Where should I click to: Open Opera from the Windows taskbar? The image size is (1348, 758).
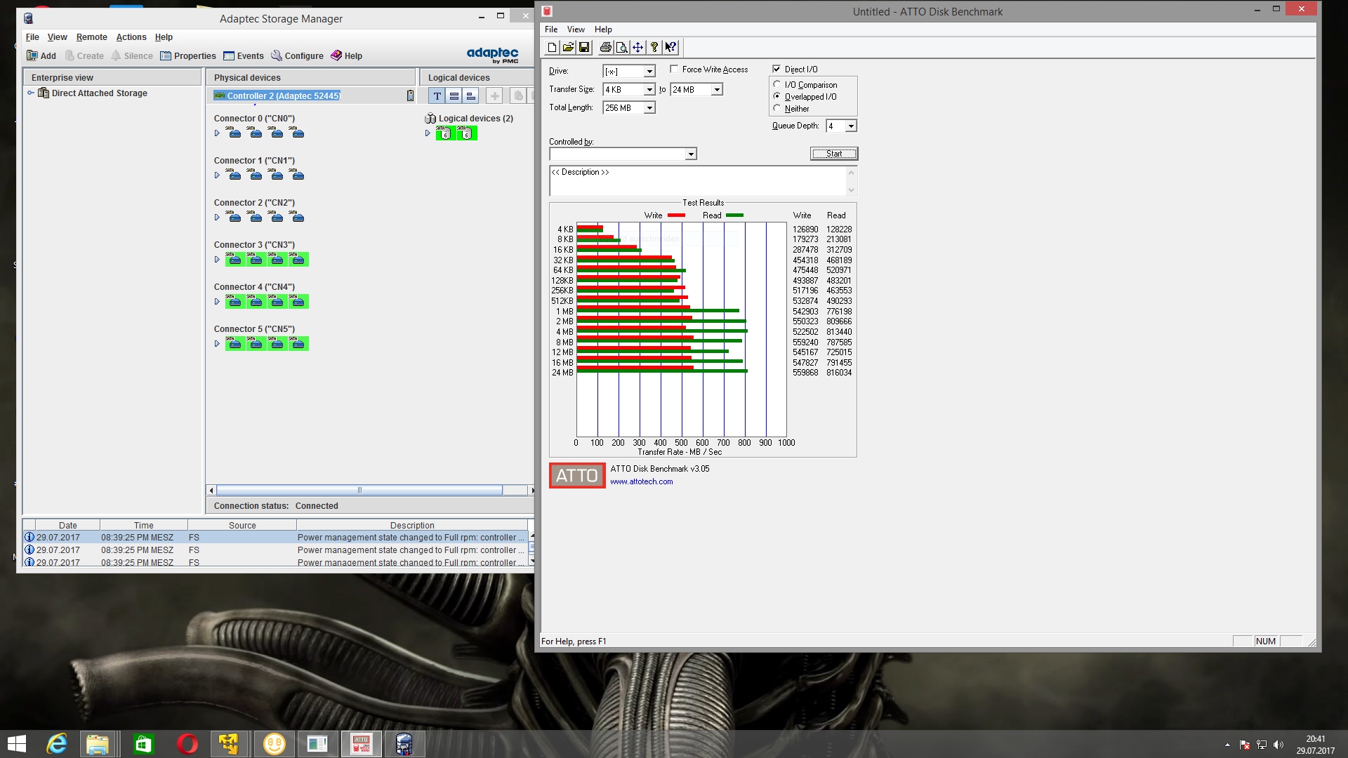(187, 744)
